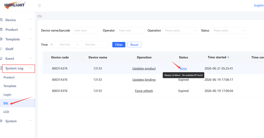This screenshot has height=138, width=264.
Task: Open Product log under System Log
Action: click(x=9, y=78)
